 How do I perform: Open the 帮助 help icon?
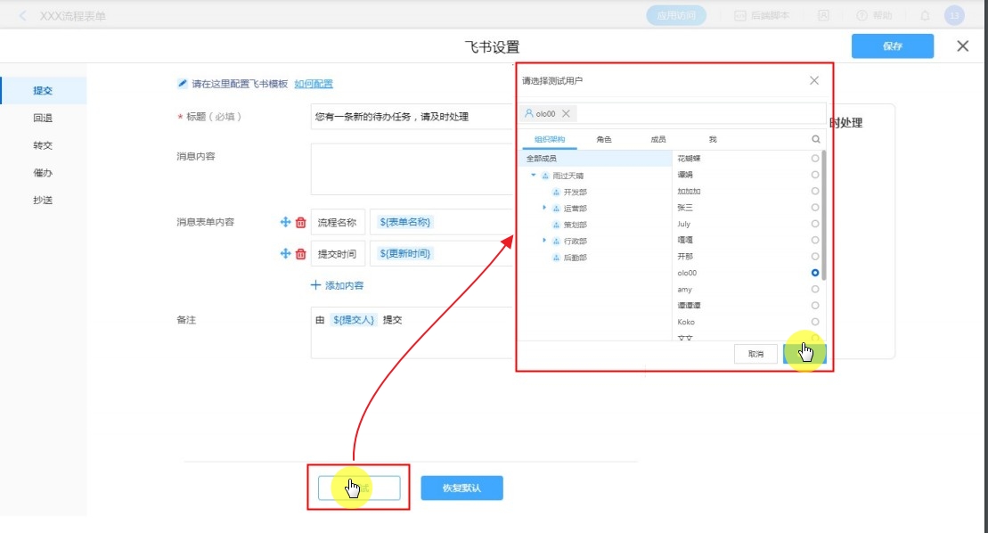pos(861,15)
